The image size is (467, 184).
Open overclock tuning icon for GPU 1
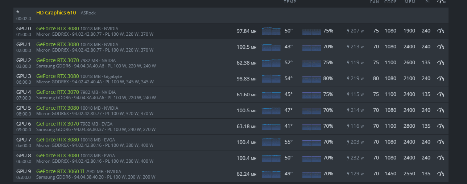441,47
